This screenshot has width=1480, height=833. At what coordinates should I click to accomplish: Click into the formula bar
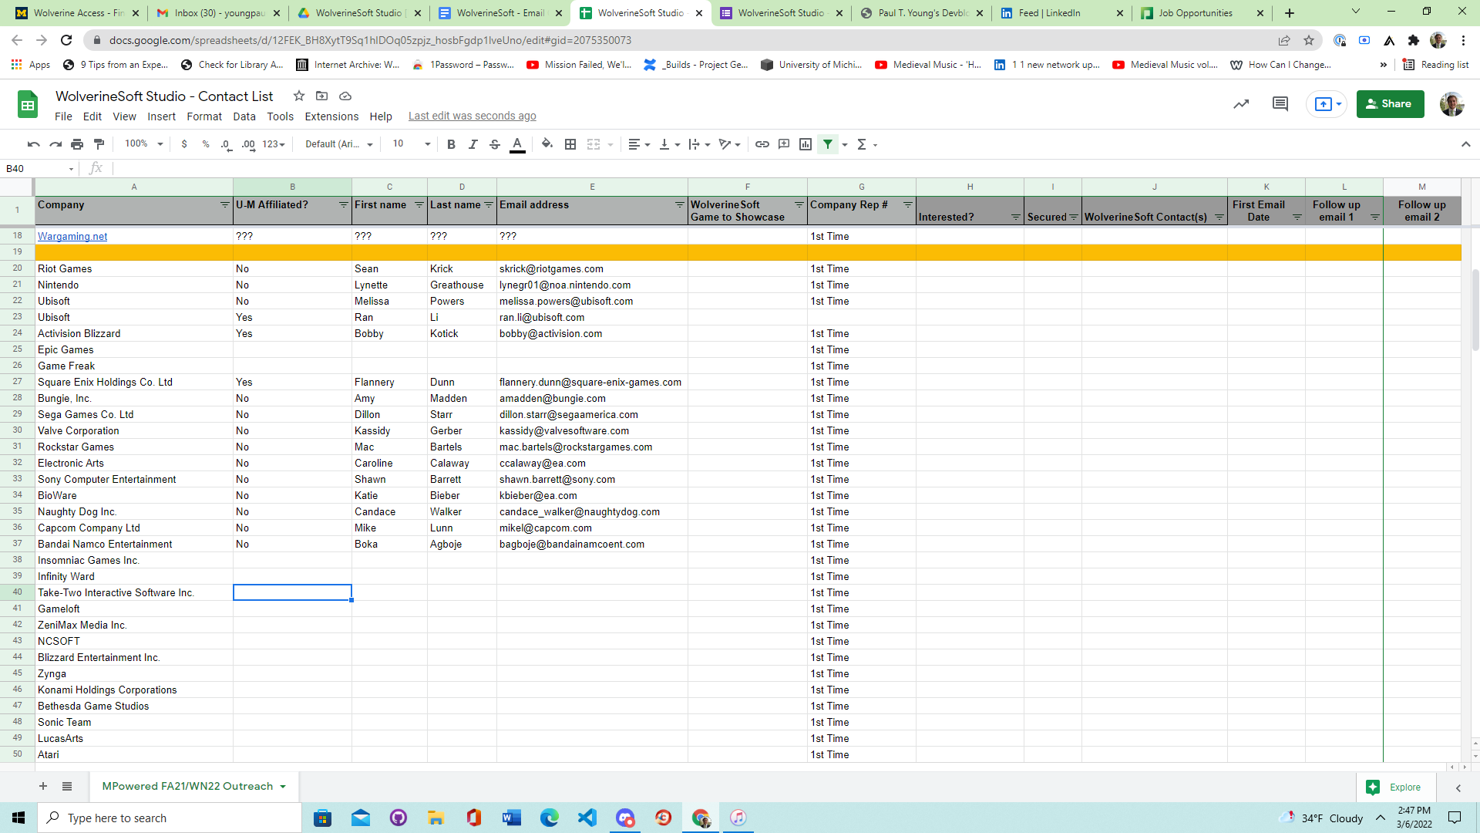(x=794, y=168)
